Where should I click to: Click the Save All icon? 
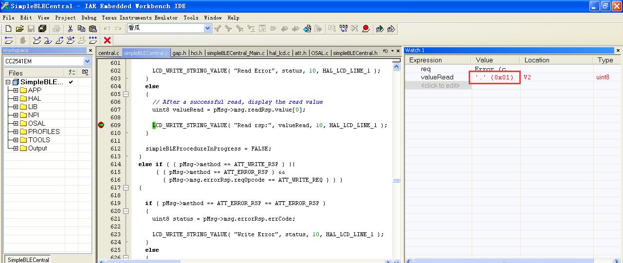[x=42, y=29]
